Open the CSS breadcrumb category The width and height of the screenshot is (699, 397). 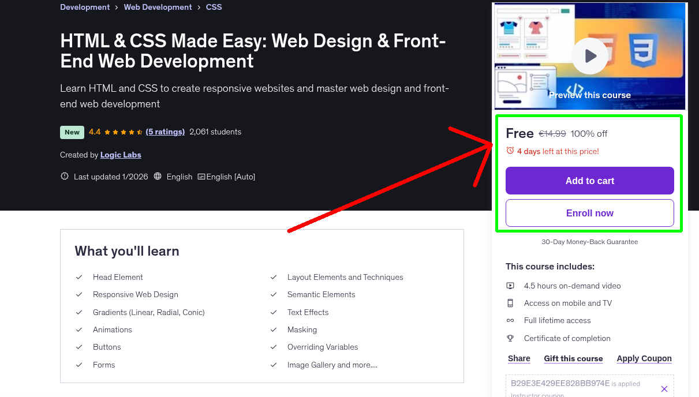[x=214, y=7]
